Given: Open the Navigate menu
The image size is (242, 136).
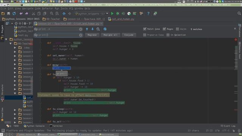Looking at the screenshot, I should (28, 8).
